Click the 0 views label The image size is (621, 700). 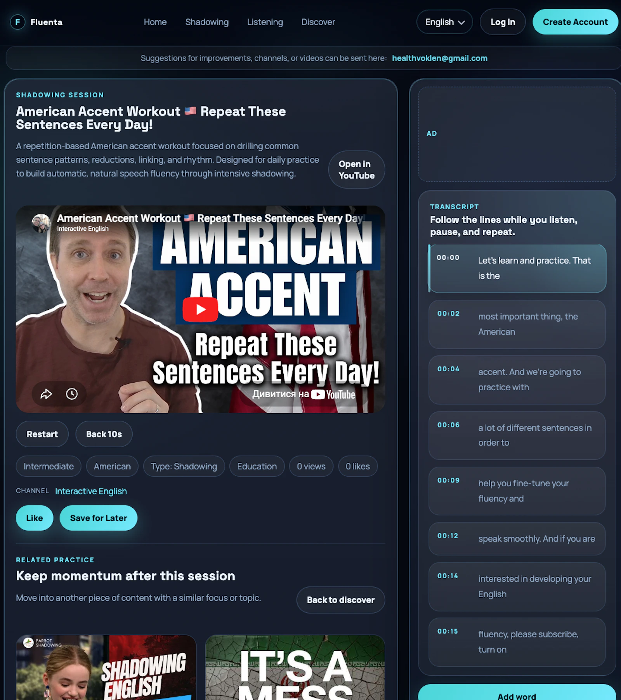click(x=311, y=466)
